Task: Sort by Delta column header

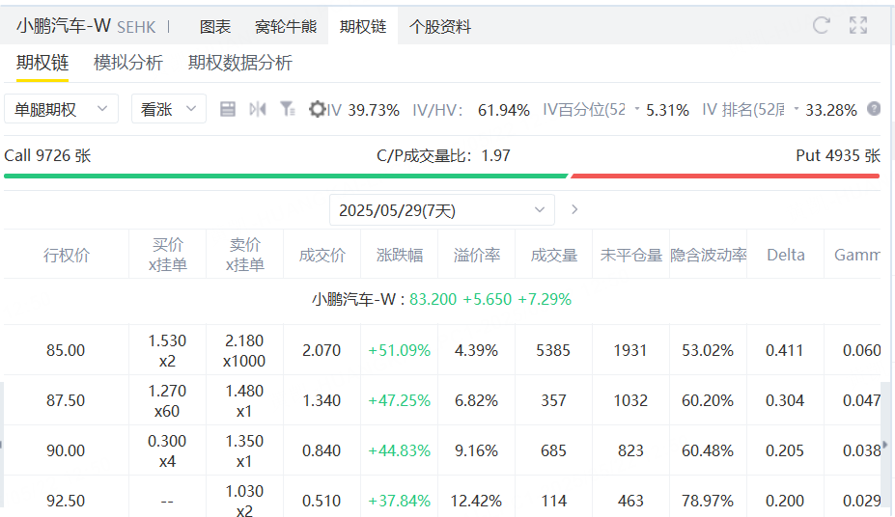Action: pos(785,255)
